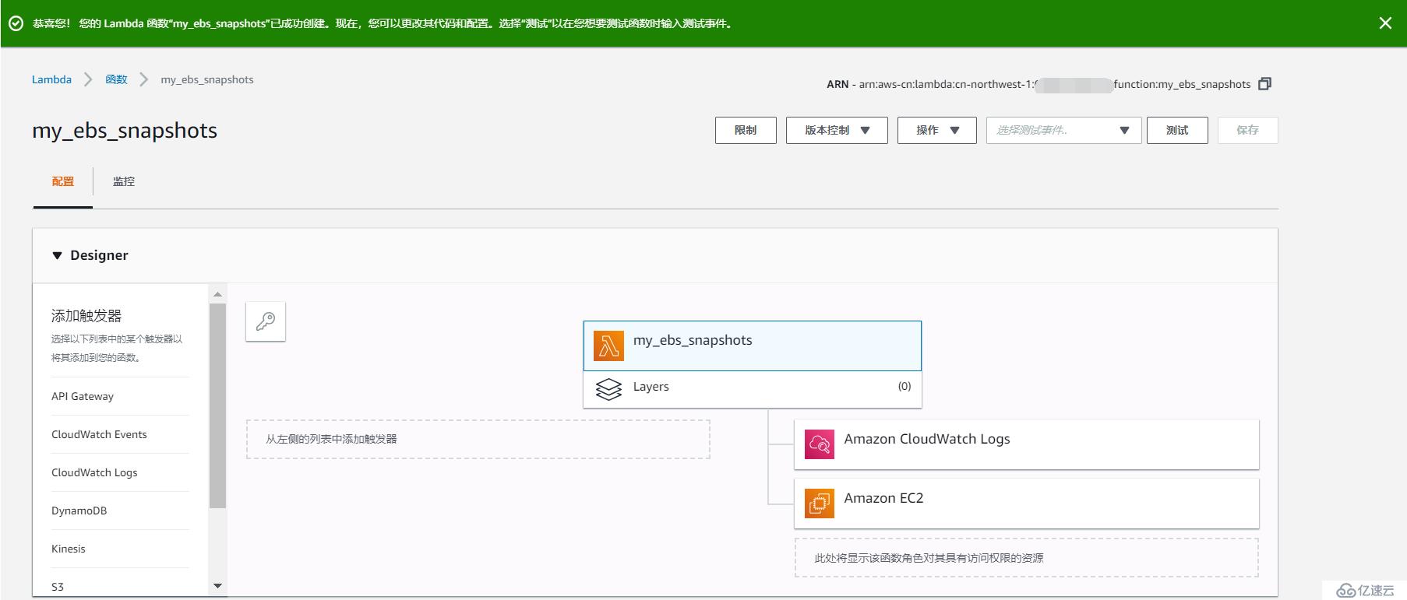Select the Amazon CloudWatch Logs resource card

click(x=1027, y=444)
